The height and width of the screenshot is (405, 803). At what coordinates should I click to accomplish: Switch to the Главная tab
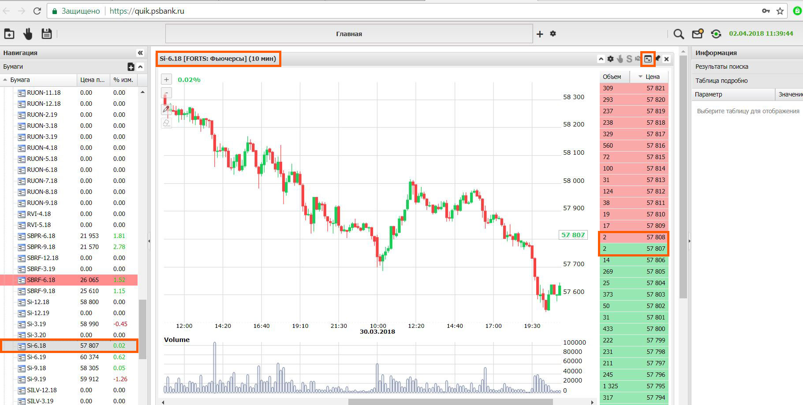click(x=349, y=34)
